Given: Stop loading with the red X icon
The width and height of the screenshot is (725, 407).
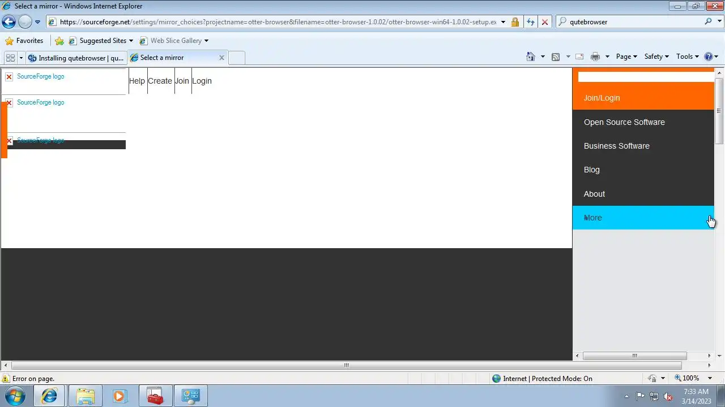Looking at the screenshot, I should (x=544, y=22).
